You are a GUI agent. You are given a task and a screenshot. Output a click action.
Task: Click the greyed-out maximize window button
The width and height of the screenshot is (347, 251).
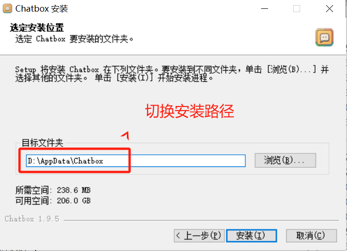tap(296, 9)
